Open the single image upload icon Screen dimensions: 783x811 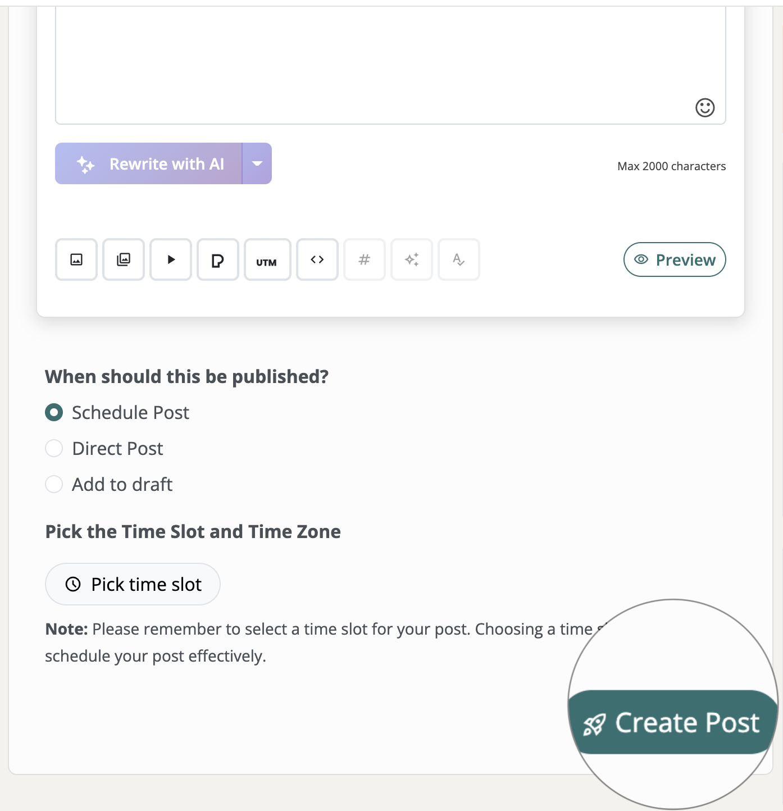76,259
